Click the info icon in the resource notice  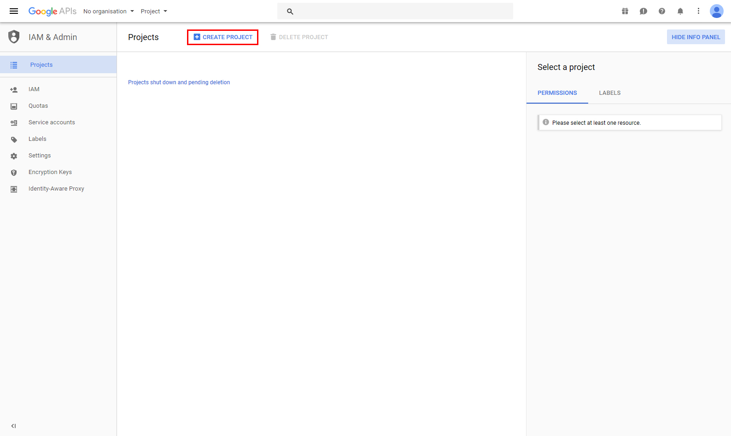(x=546, y=122)
